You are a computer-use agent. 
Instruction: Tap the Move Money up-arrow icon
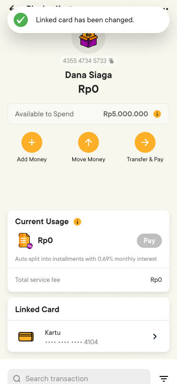(x=89, y=142)
